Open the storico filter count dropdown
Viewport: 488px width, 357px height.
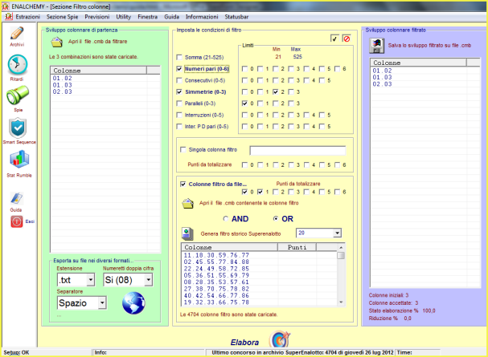coord(337,233)
